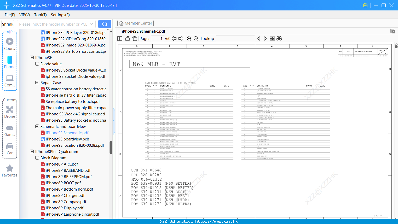Click the pop-out window icon at top right of viewer
Screen dimensions: 398x224
393,31
